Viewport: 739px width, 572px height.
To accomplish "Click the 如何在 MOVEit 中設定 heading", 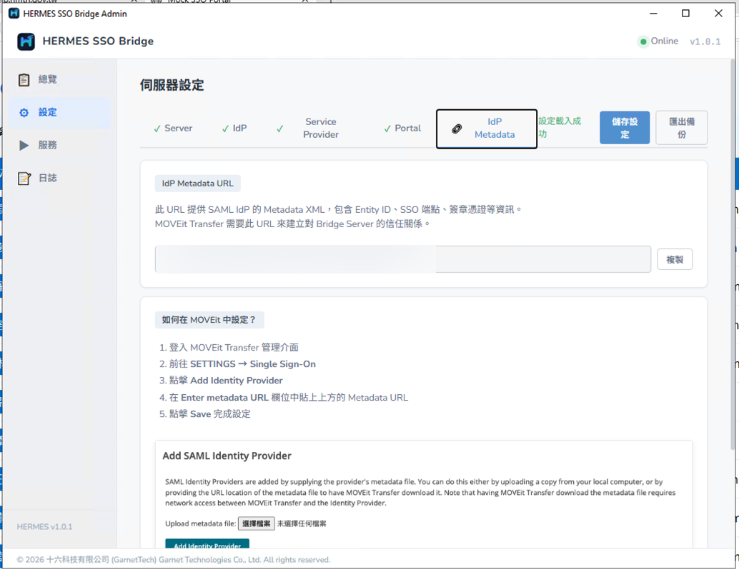I will tap(209, 320).
